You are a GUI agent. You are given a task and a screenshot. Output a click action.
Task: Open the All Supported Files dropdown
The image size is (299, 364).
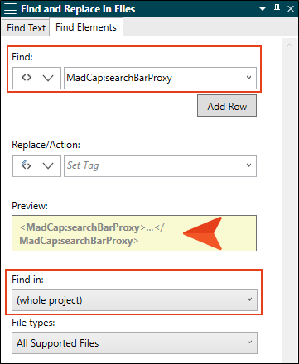pyautogui.click(x=134, y=342)
